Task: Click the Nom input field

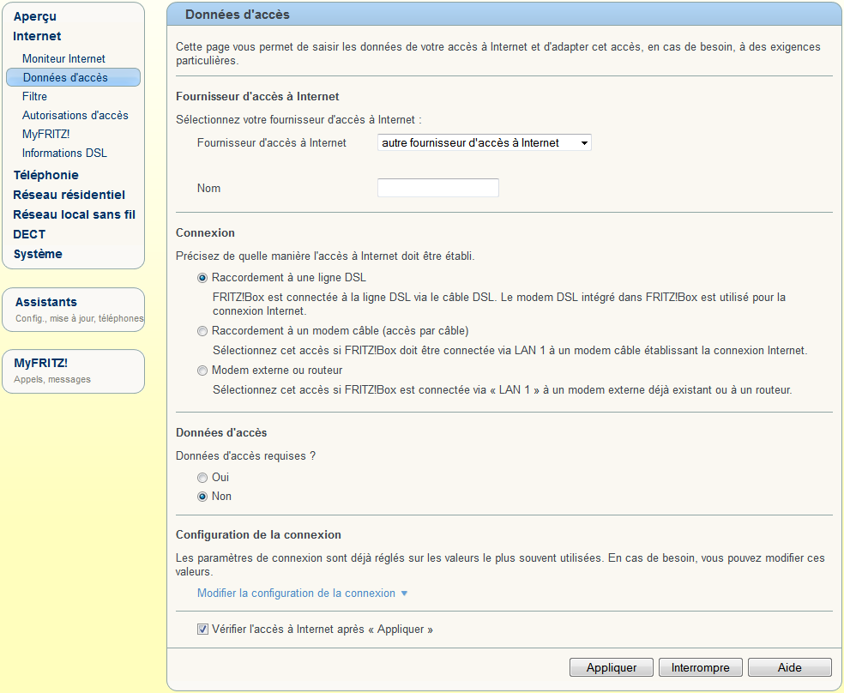Action: tap(437, 188)
